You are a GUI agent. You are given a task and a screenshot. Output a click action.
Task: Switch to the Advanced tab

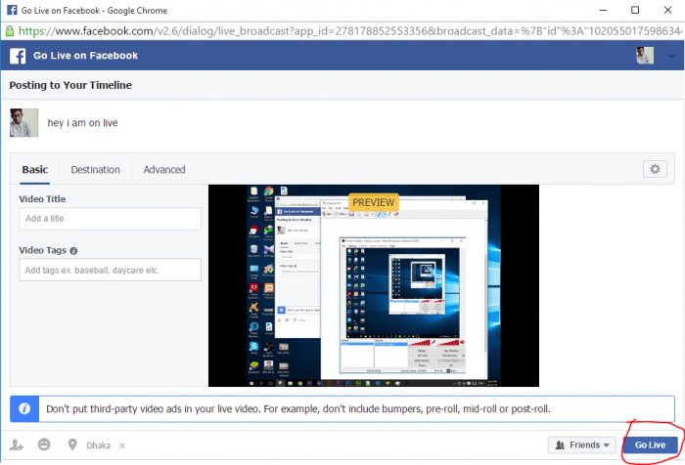click(x=164, y=170)
